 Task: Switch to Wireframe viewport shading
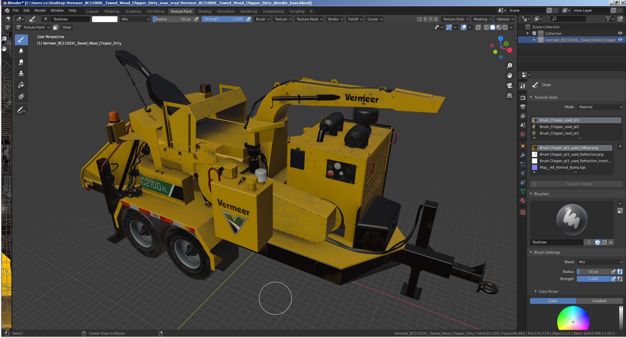tap(486, 27)
